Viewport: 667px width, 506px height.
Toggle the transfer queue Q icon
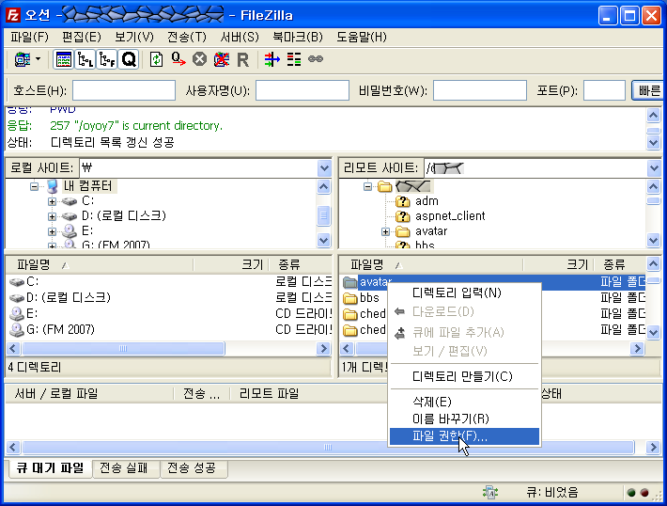[x=129, y=59]
